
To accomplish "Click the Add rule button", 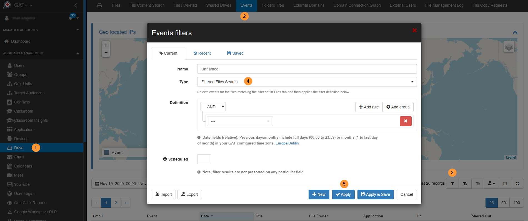I will [x=369, y=107].
